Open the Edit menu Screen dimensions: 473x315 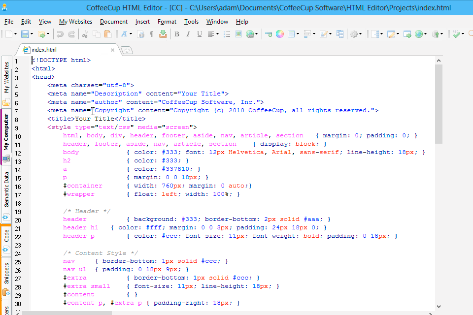tap(26, 22)
